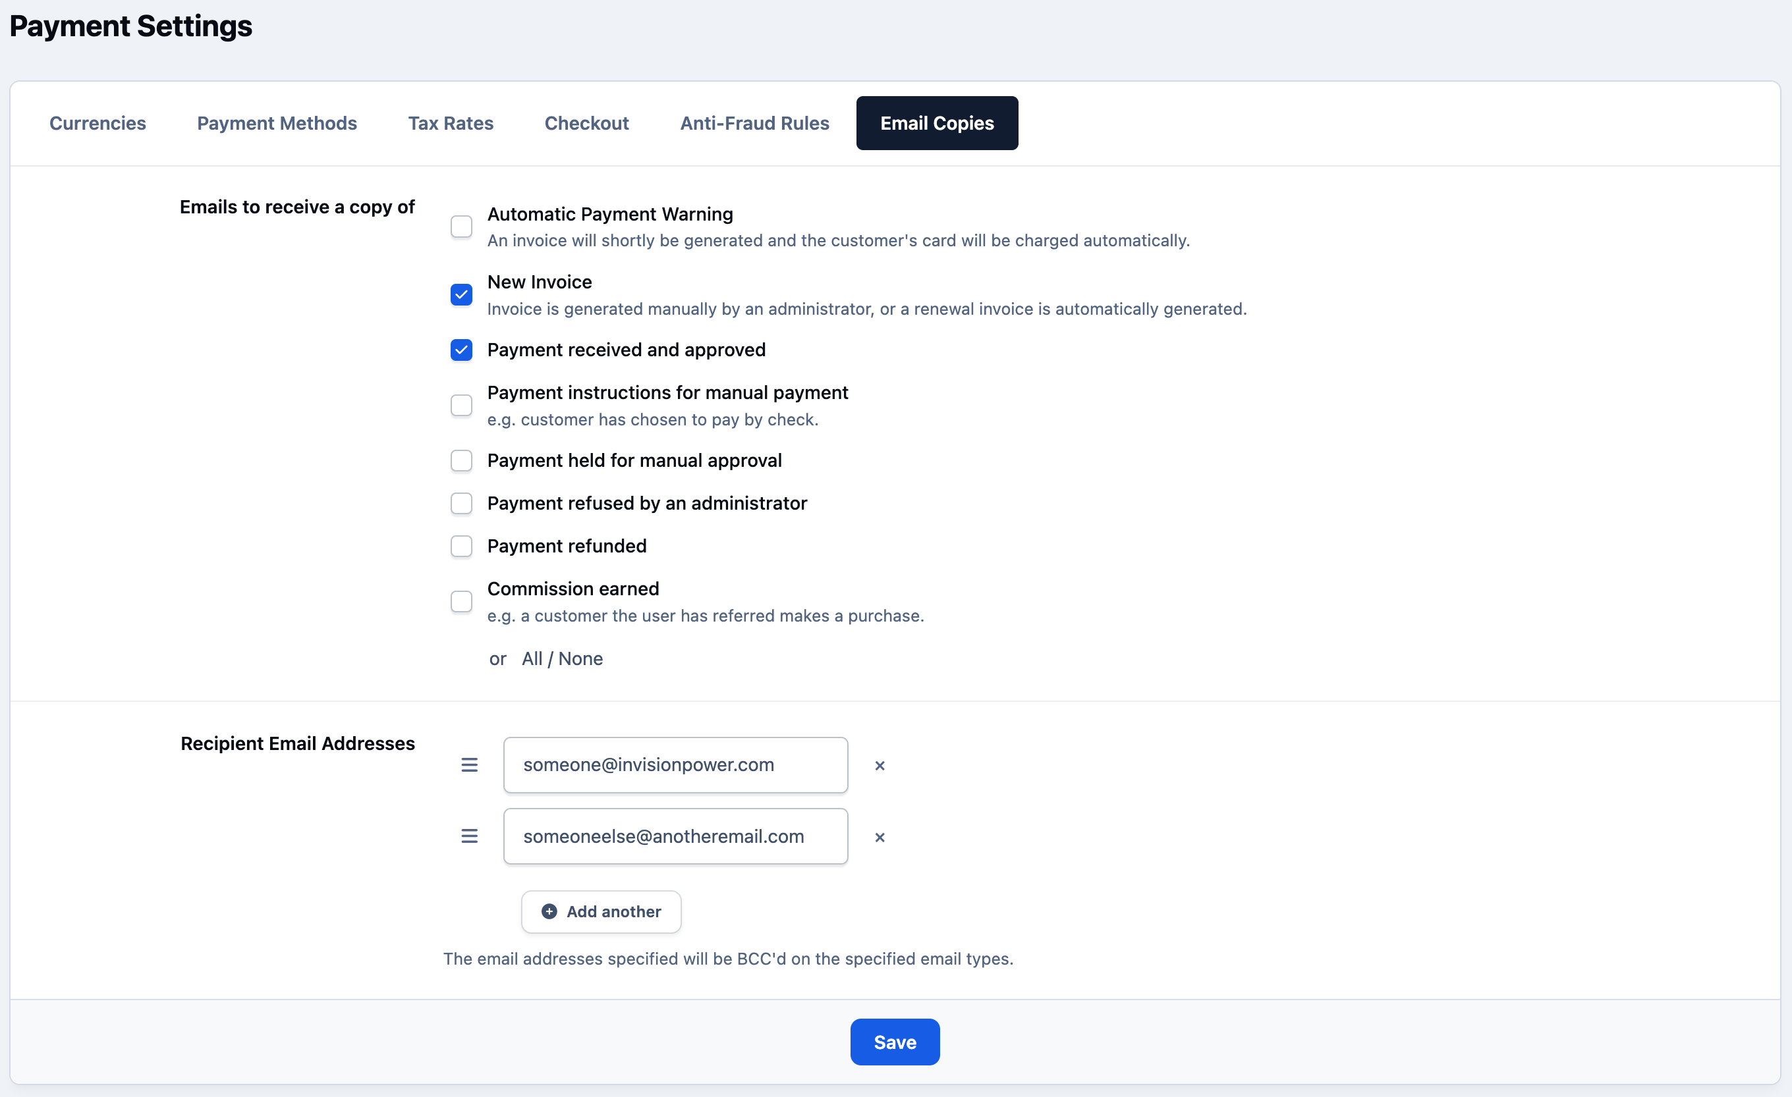Image resolution: width=1792 pixels, height=1097 pixels.
Task: Click the None link
Action: tap(580, 658)
